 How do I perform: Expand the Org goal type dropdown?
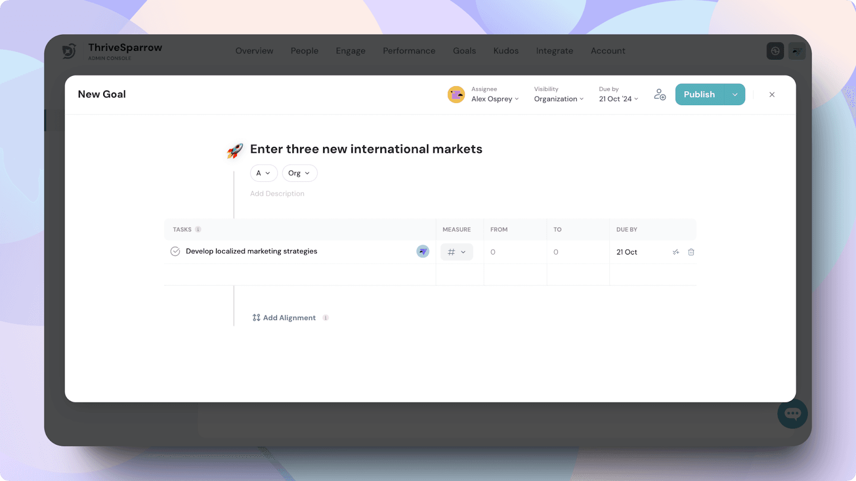click(x=300, y=173)
